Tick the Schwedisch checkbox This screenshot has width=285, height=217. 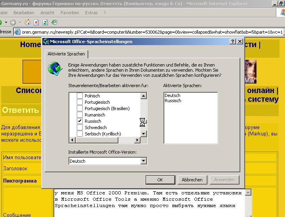click(80, 128)
